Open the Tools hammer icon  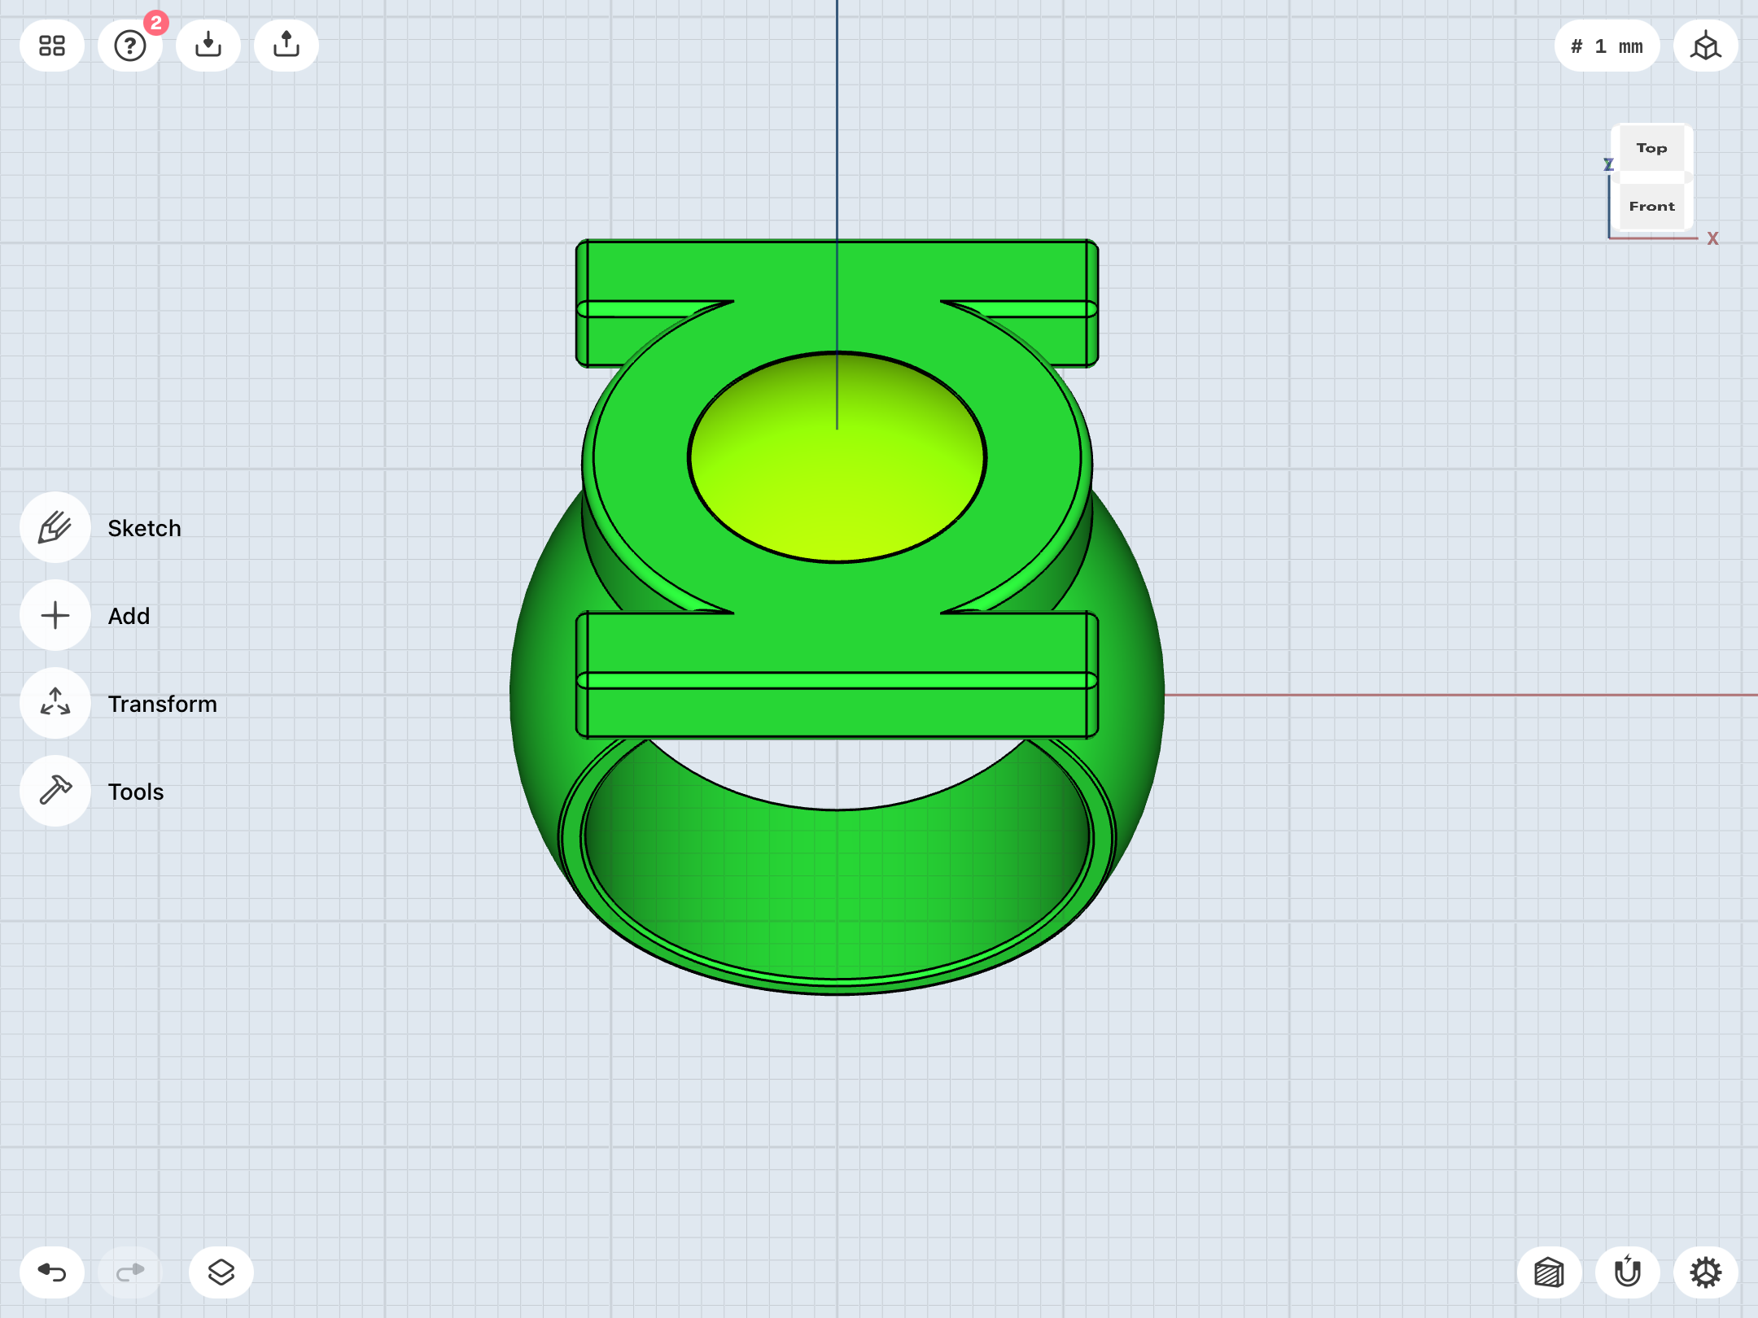(x=55, y=791)
